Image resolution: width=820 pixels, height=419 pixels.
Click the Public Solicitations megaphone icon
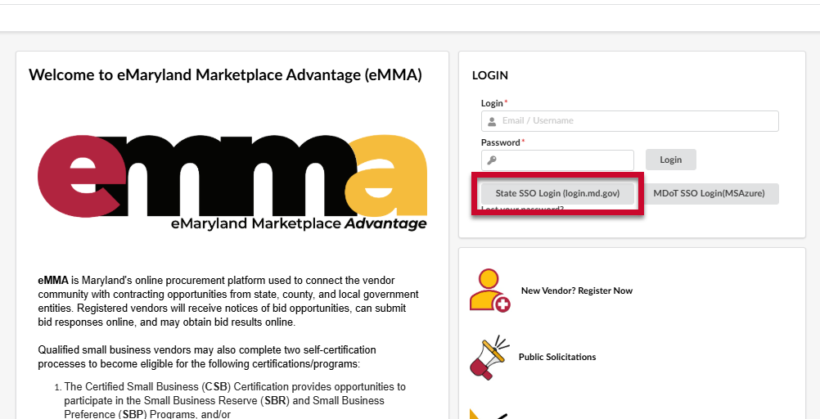[x=490, y=358]
